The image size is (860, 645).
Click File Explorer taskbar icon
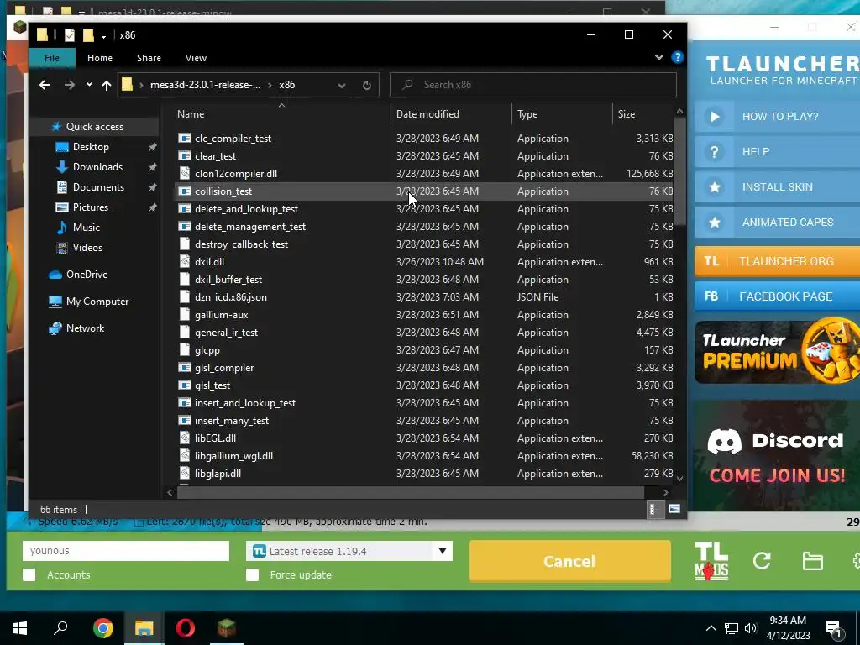point(144,628)
